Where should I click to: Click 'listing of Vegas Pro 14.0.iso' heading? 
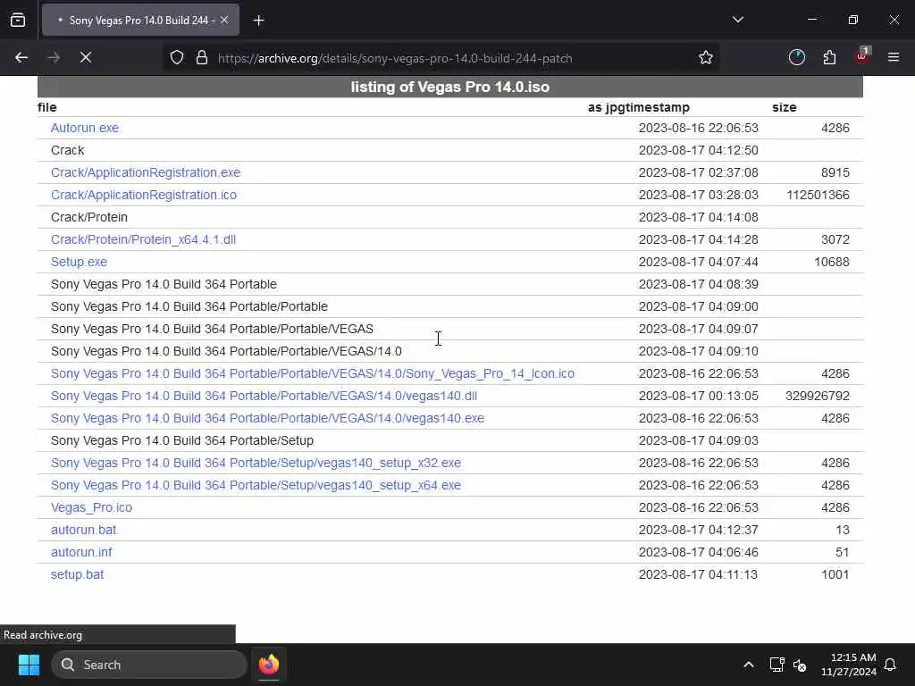point(450,87)
